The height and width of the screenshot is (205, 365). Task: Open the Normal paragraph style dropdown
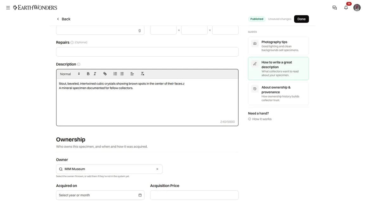[70, 74]
